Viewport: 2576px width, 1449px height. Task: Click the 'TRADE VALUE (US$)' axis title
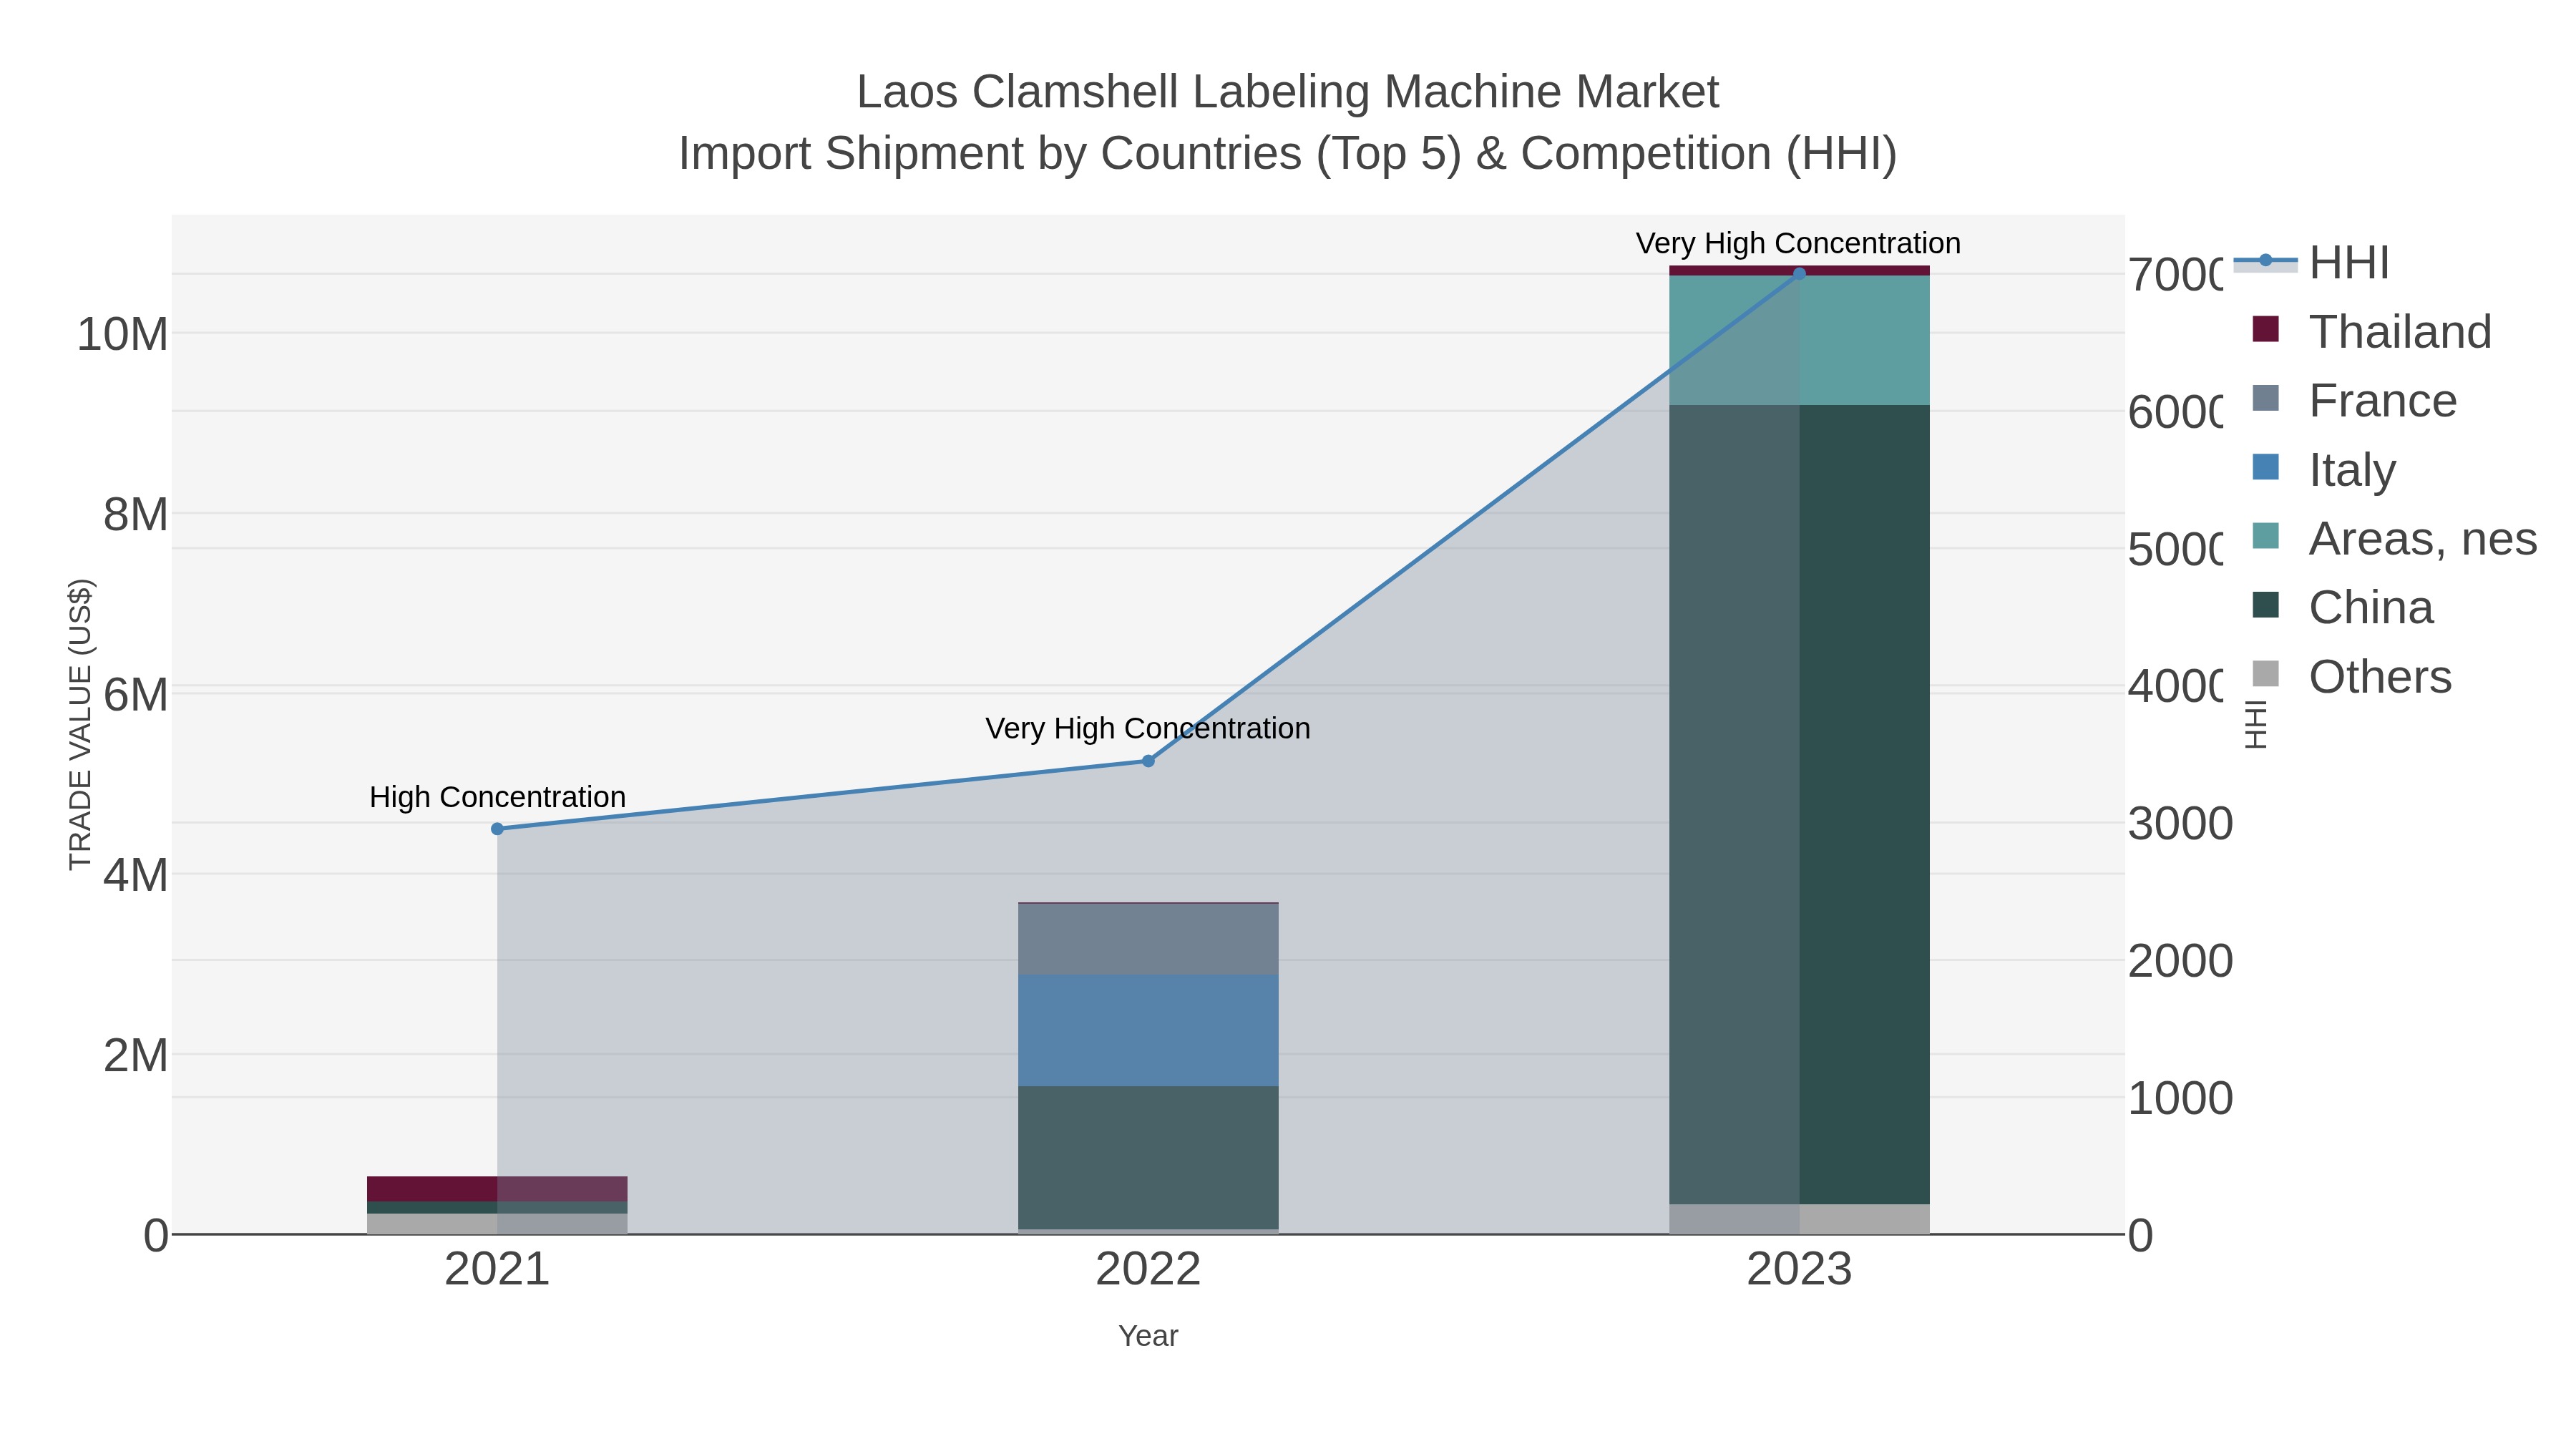(80, 724)
